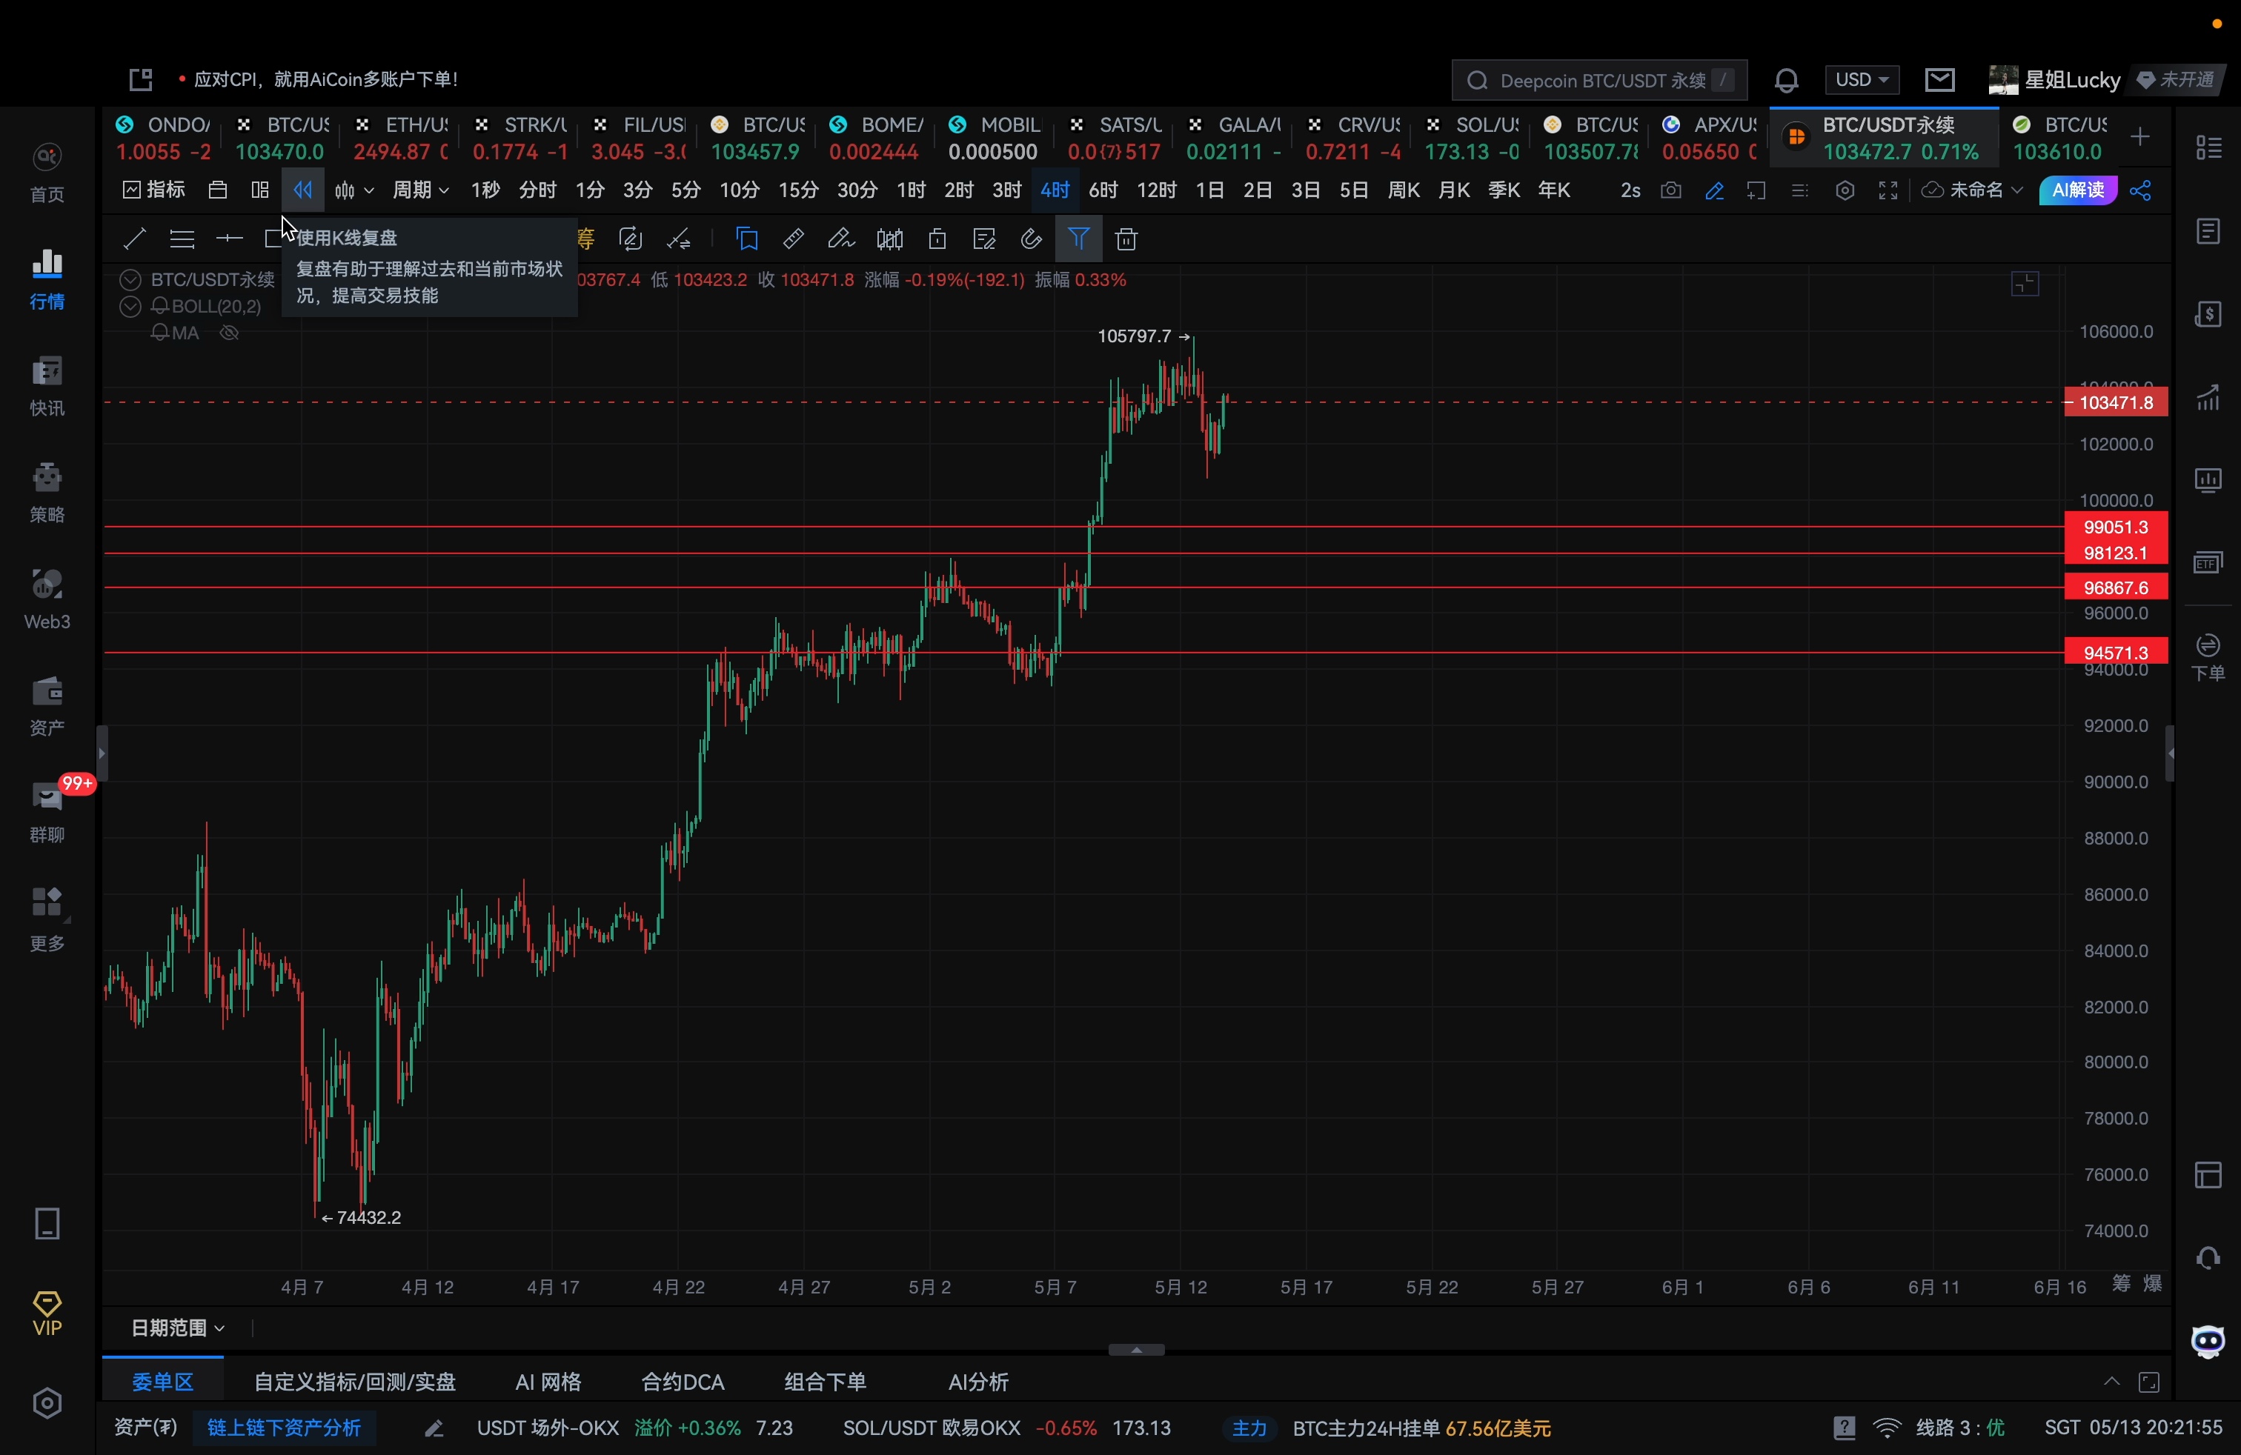Open 链上链下资产分析 link at bottom
This screenshot has height=1455, width=2241.
coord(283,1427)
